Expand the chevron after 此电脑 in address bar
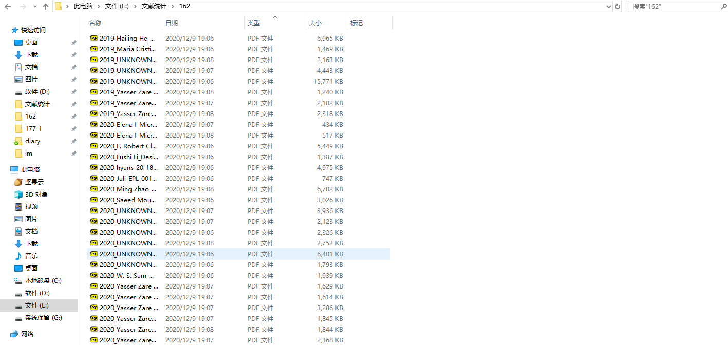The width and height of the screenshot is (728, 345). (100, 6)
